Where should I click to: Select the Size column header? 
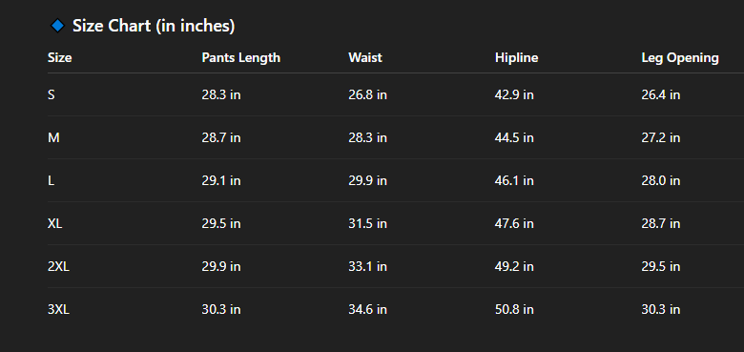[60, 58]
